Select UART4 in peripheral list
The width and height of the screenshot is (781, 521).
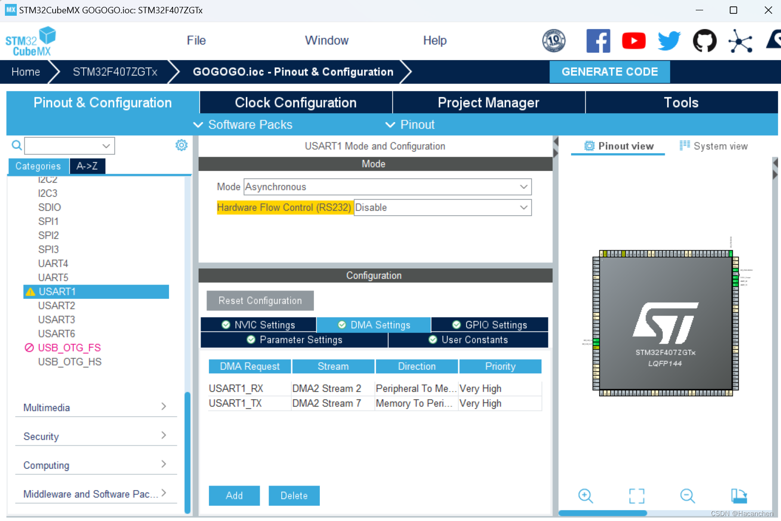point(53,263)
